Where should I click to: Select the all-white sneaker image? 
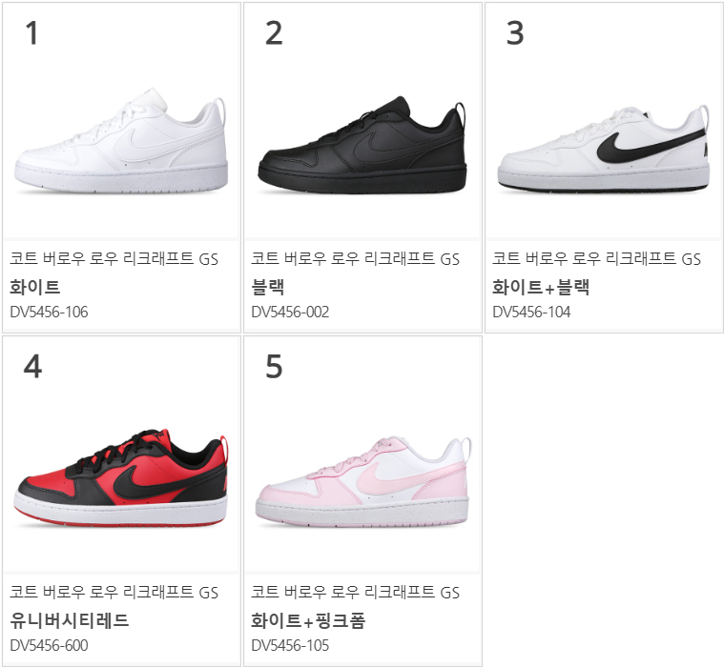[x=121, y=140]
